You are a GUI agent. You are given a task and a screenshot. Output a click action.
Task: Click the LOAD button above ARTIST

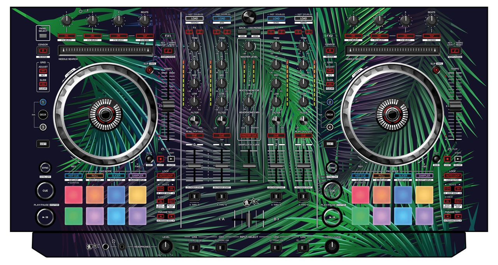click(303, 18)
